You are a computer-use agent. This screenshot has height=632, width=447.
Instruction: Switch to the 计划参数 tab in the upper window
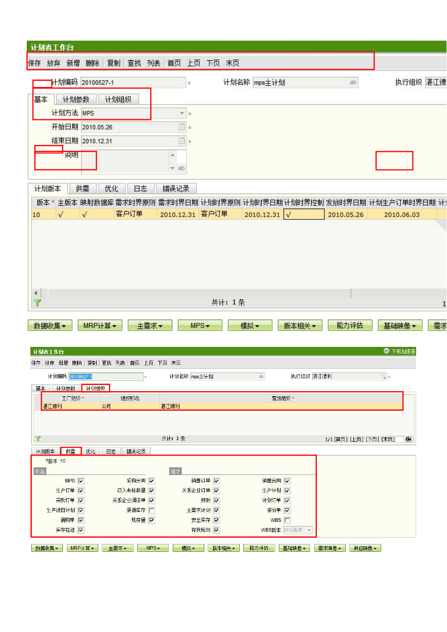pos(76,99)
